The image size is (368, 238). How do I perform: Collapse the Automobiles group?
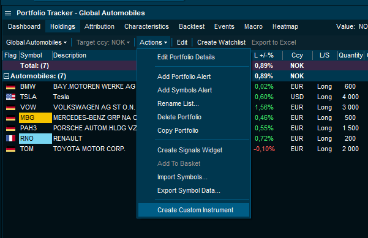pyautogui.click(x=7, y=76)
